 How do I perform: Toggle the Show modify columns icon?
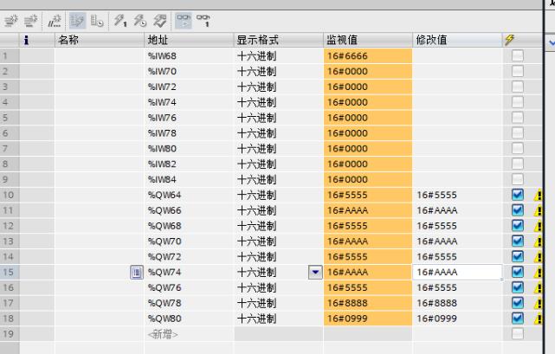(x=77, y=21)
